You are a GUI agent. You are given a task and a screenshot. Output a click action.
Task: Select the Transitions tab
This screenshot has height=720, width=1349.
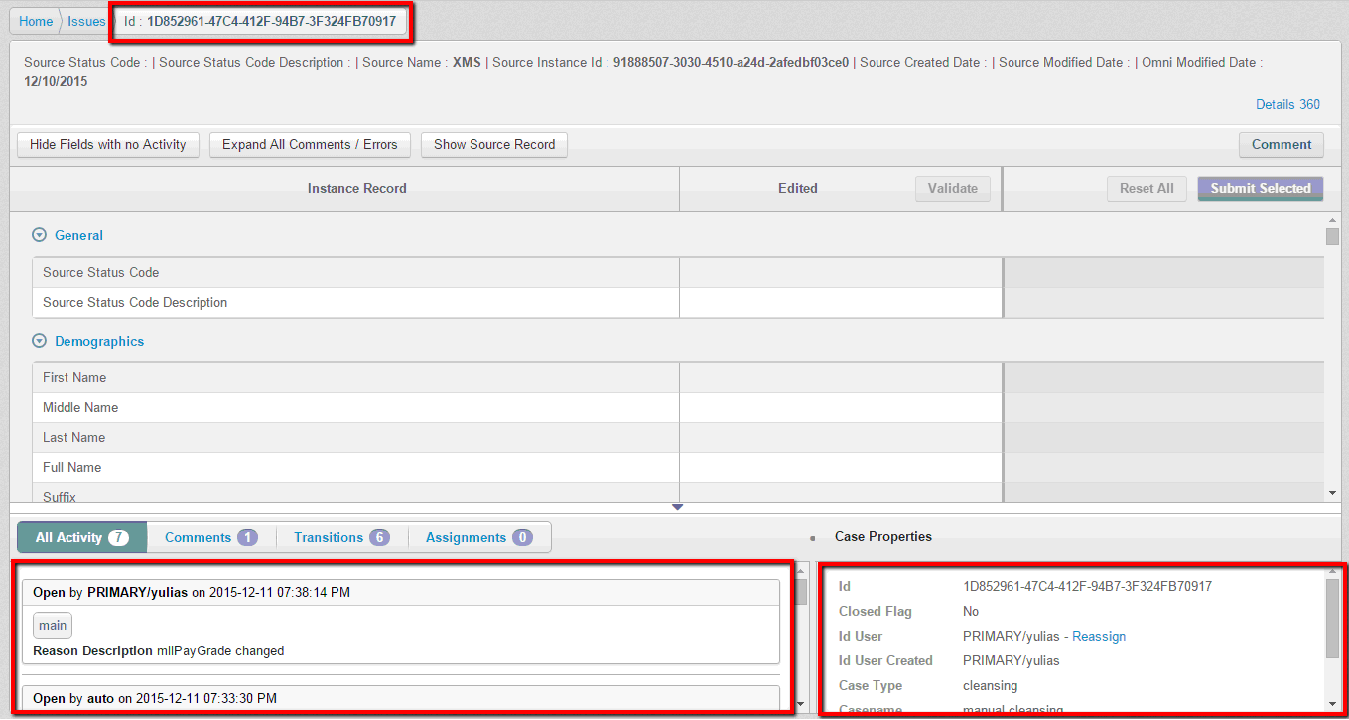[x=340, y=538]
